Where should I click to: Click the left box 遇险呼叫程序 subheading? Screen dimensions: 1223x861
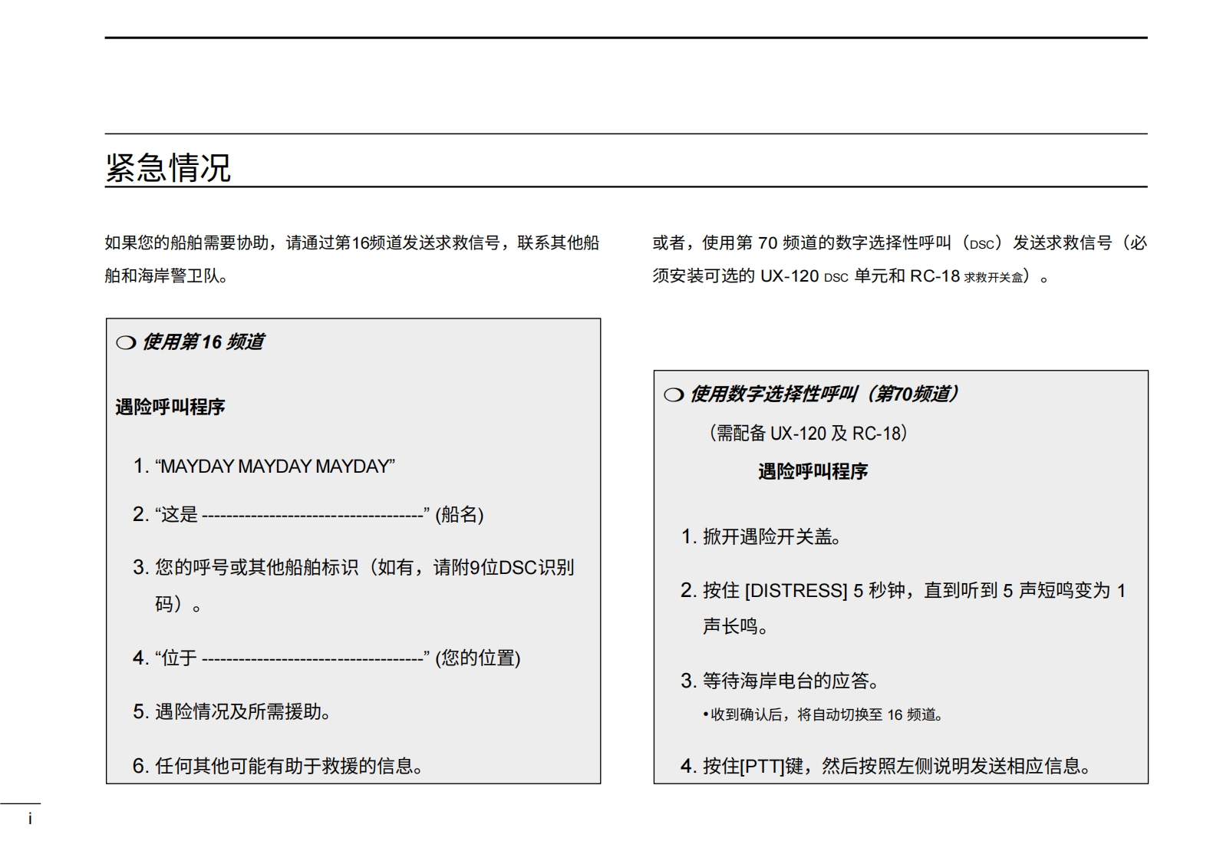tap(170, 407)
